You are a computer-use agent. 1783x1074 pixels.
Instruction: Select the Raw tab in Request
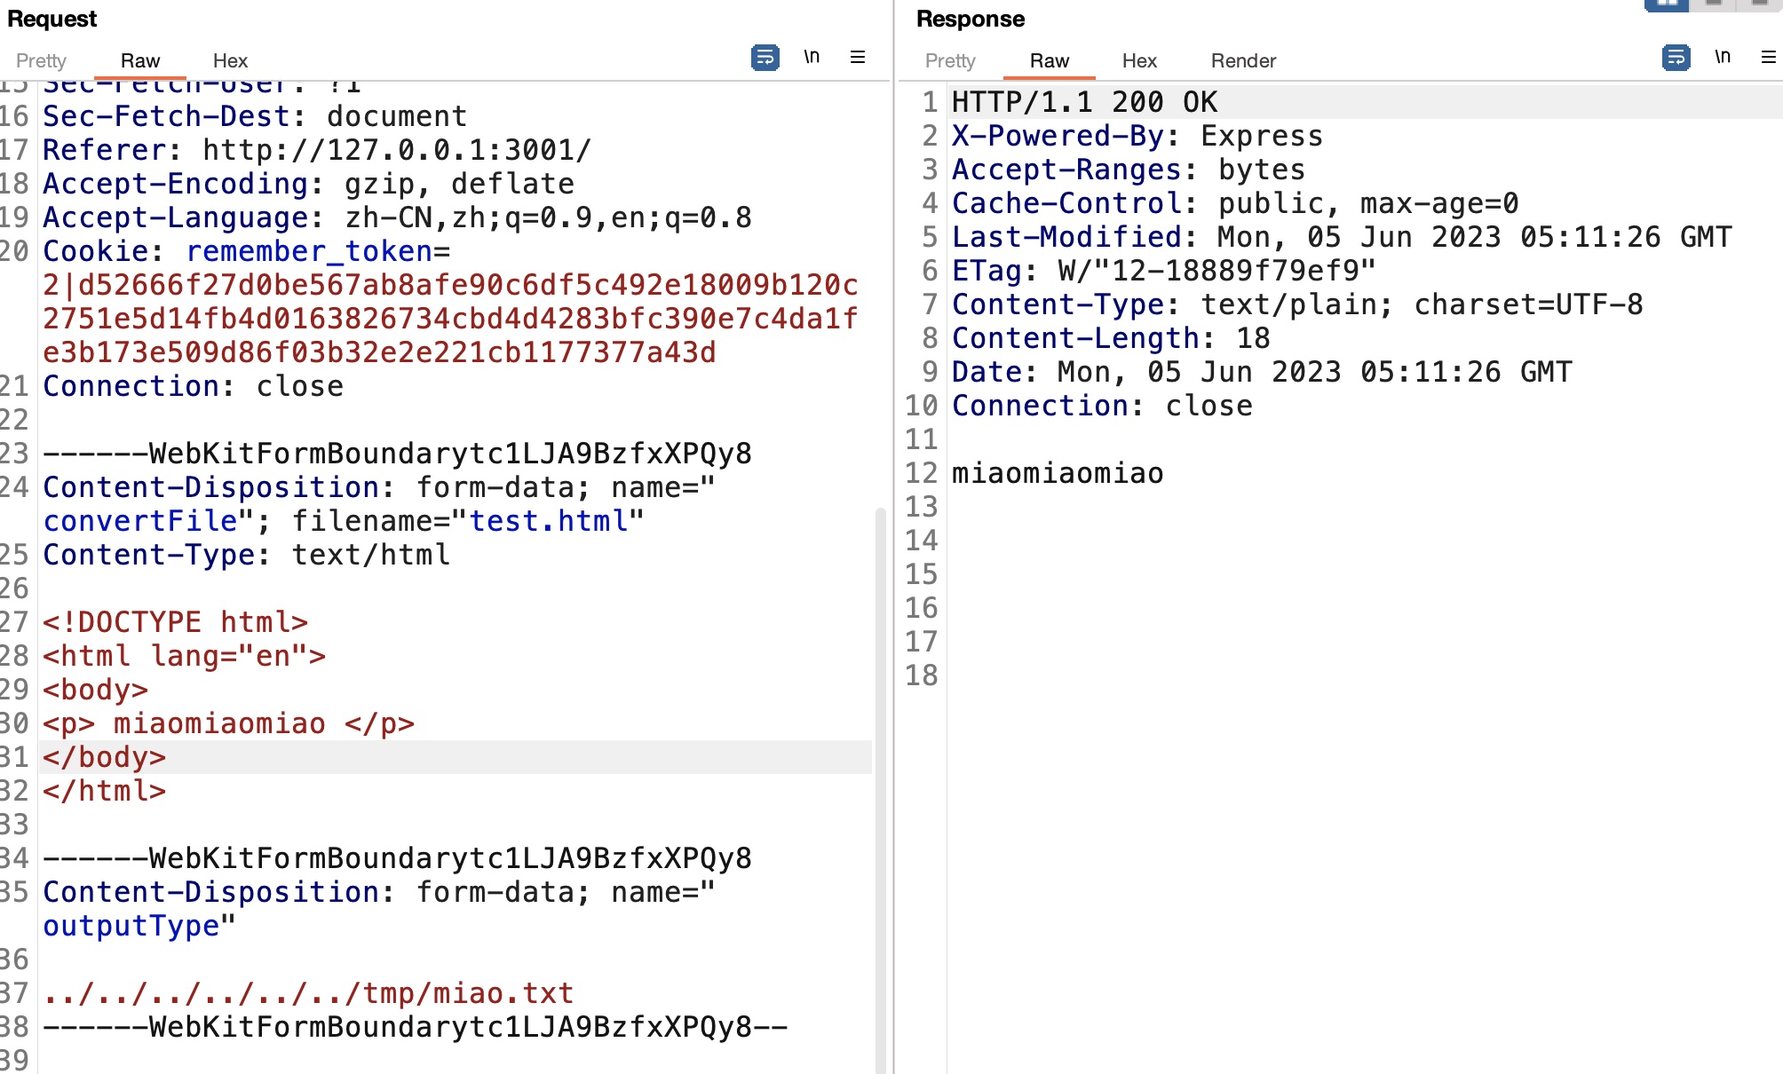[x=140, y=60]
